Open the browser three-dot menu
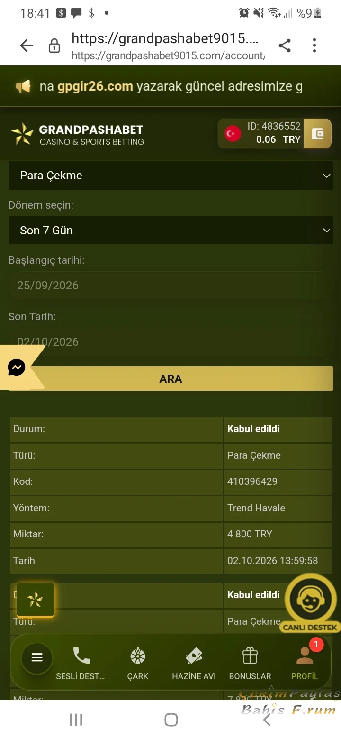 (x=314, y=46)
